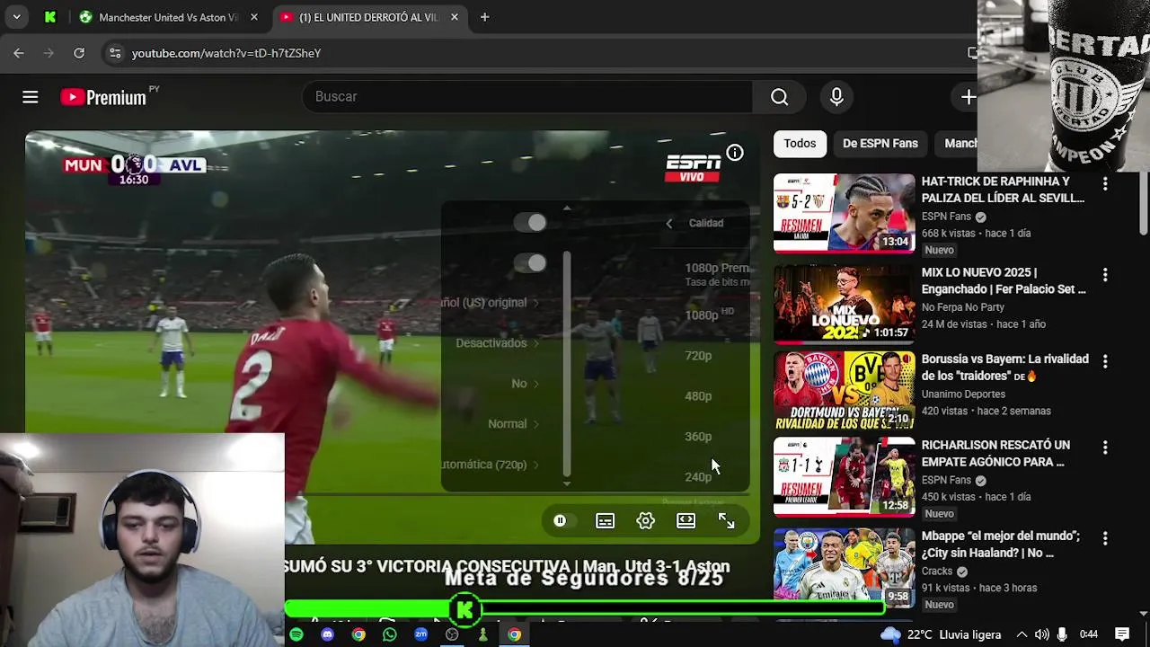Click the settings menu scrollbar

pyautogui.click(x=566, y=364)
